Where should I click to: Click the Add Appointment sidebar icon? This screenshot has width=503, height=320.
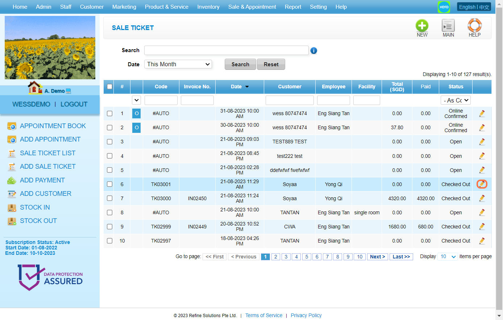[x=12, y=139]
